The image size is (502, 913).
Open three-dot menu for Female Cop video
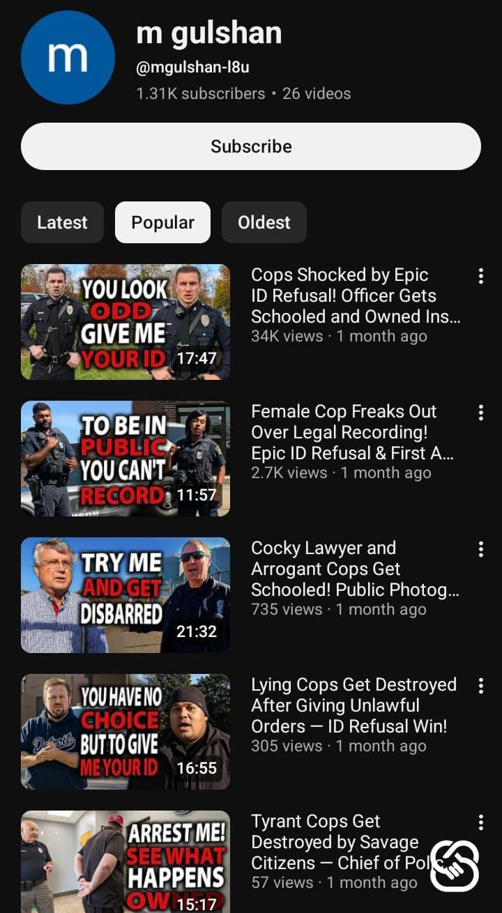(481, 413)
